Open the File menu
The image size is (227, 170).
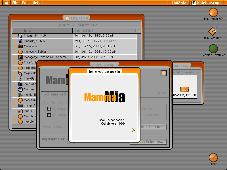[15, 3]
